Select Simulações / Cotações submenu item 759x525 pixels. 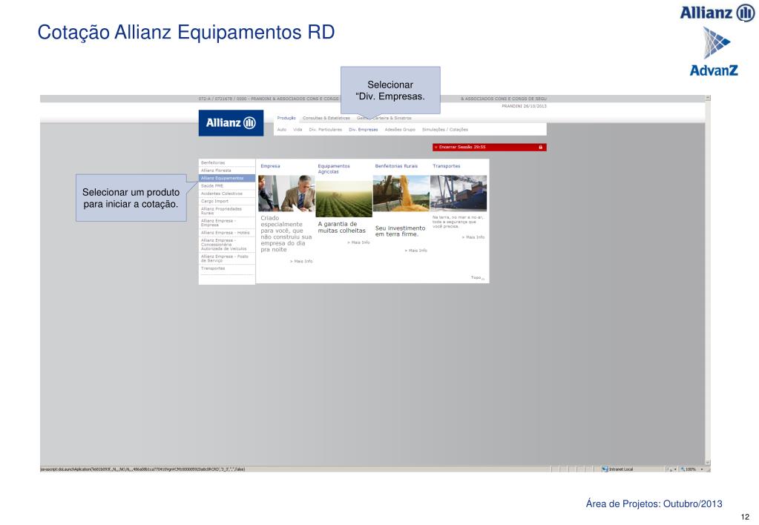point(445,130)
